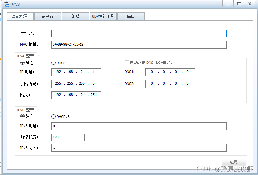Open the 串口 tab
The width and height of the screenshot is (258, 175).
131,16
